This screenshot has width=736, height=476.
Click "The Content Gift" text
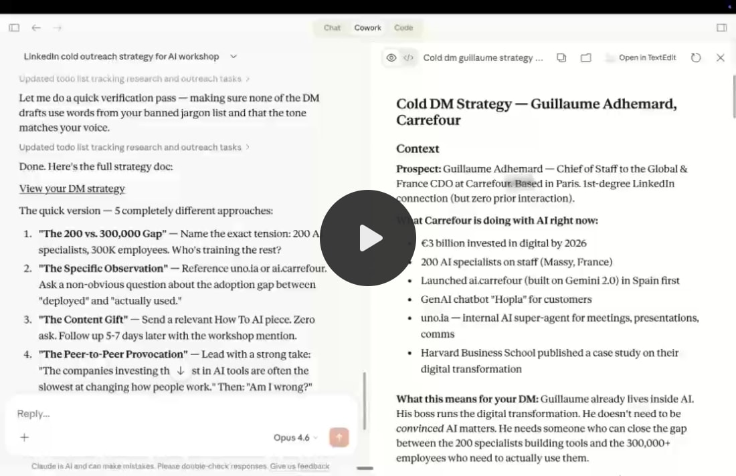tap(83, 320)
